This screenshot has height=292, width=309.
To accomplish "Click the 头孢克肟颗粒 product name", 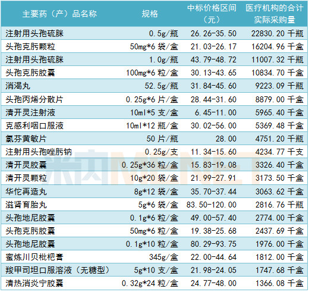I will point(30,46).
